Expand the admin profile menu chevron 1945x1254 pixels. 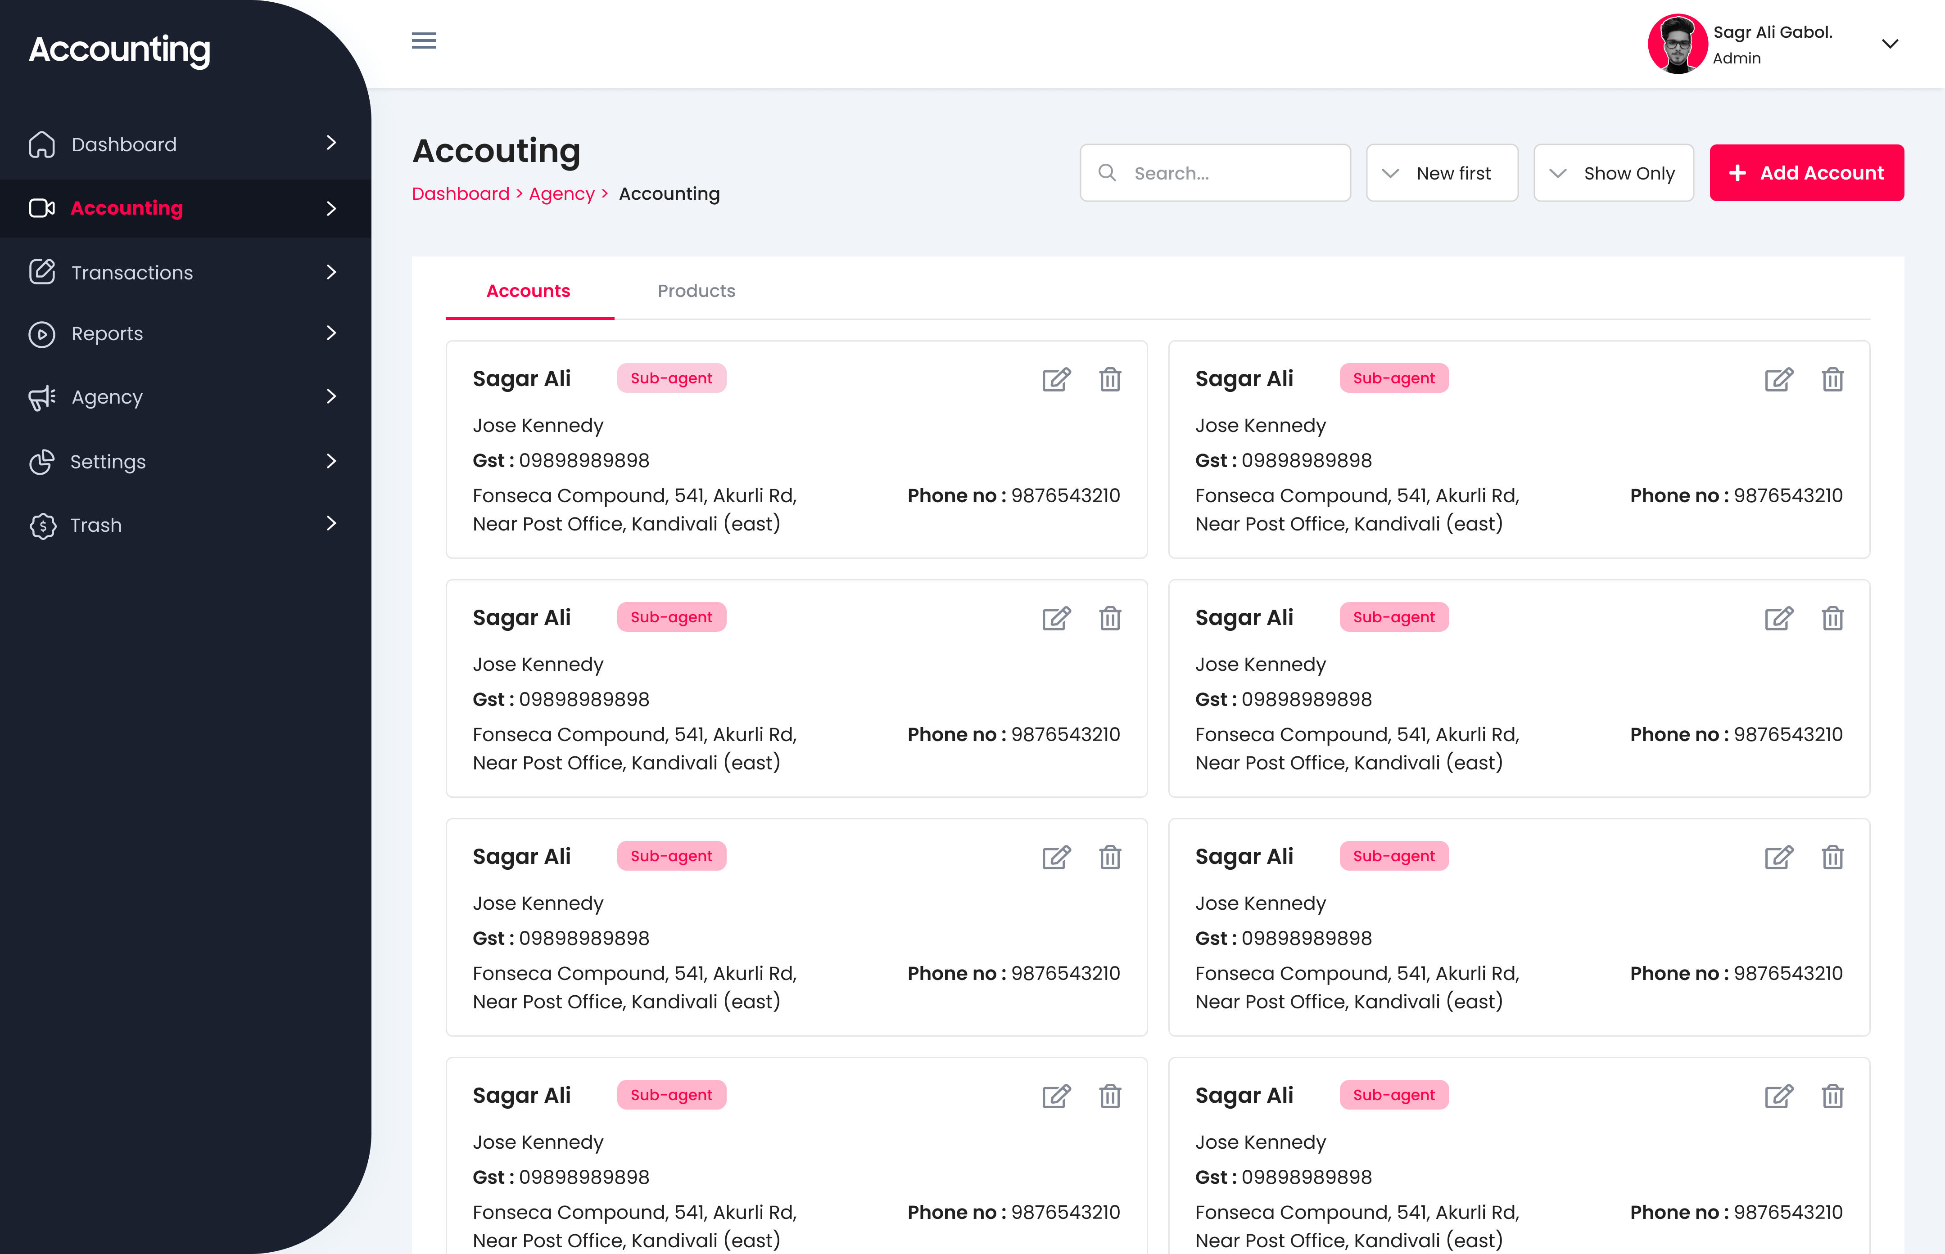click(x=1891, y=44)
